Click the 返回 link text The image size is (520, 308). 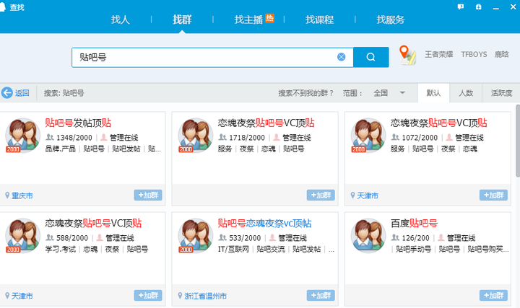coord(22,93)
